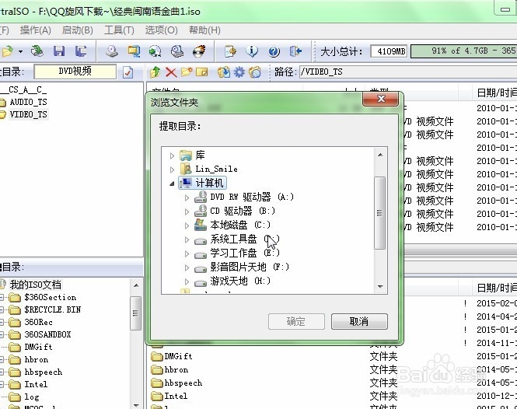Click the 确定 button in dialog
Screen dimensions: 517x409
(x=296, y=321)
